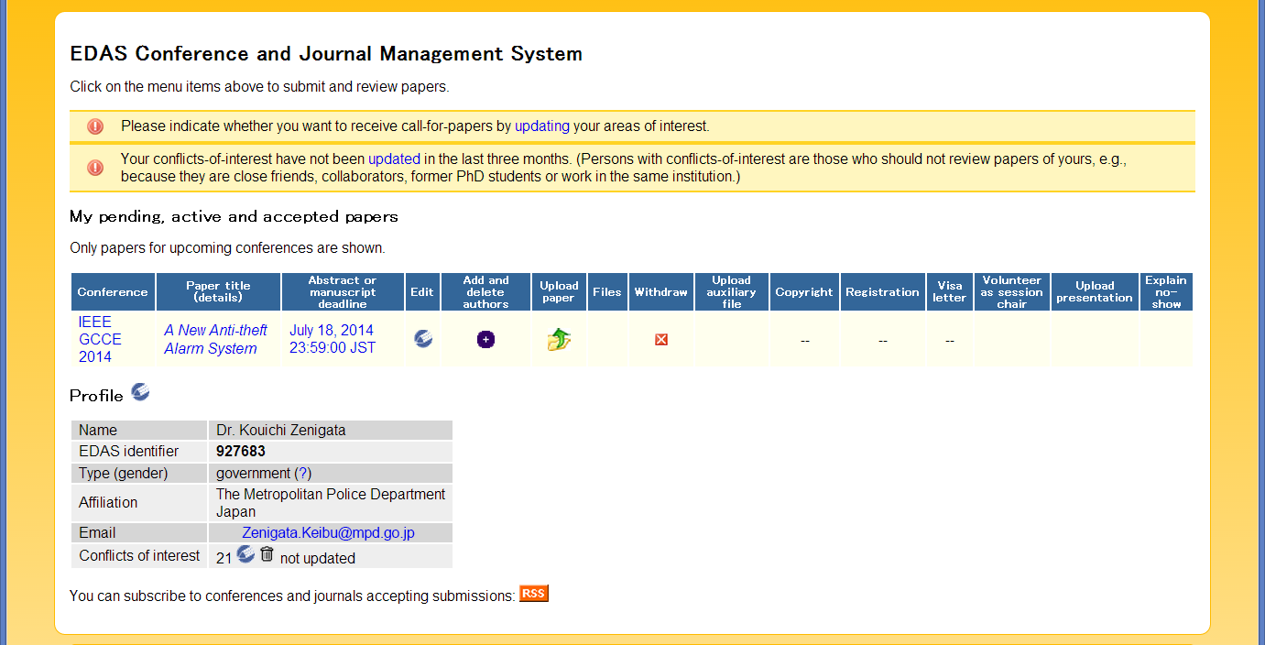
Task: Click the green Upload paper arrow icon
Action: click(559, 340)
